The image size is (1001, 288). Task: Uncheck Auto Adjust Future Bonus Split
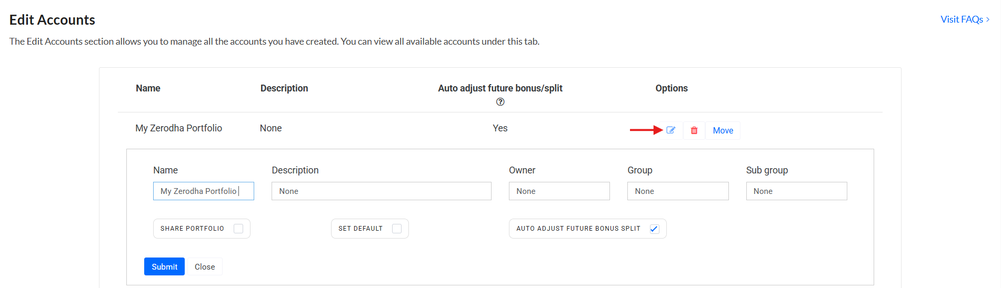tap(654, 229)
